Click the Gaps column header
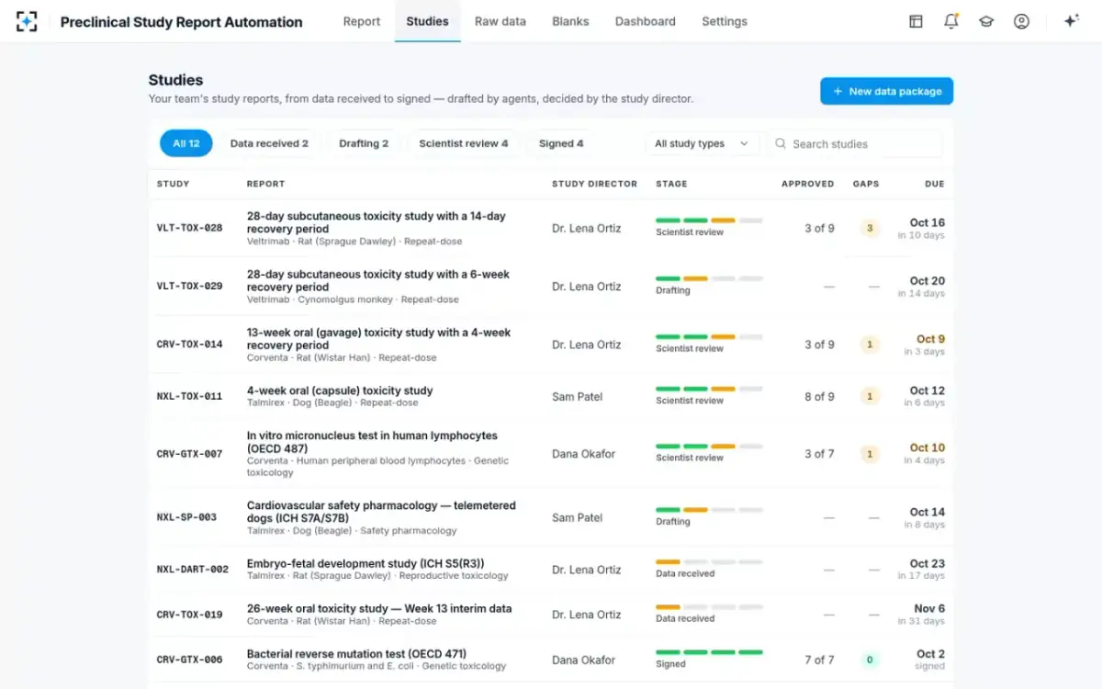Viewport: 1102px width, 689px height. pos(866,184)
